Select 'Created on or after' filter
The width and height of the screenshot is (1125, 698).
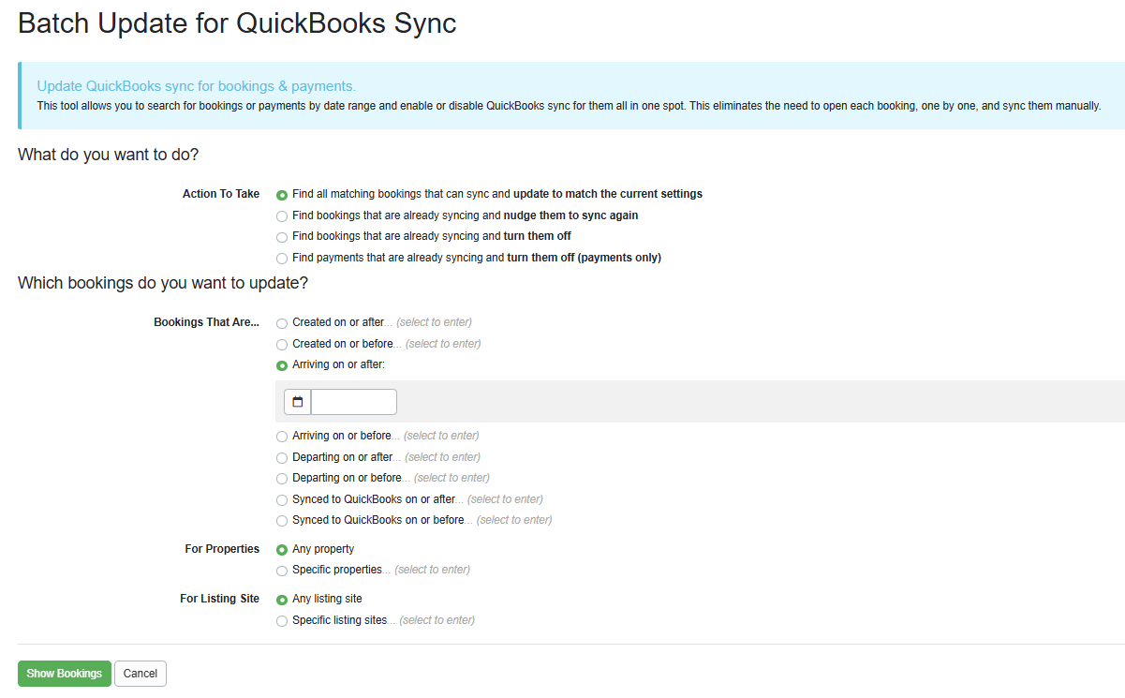(282, 321)
